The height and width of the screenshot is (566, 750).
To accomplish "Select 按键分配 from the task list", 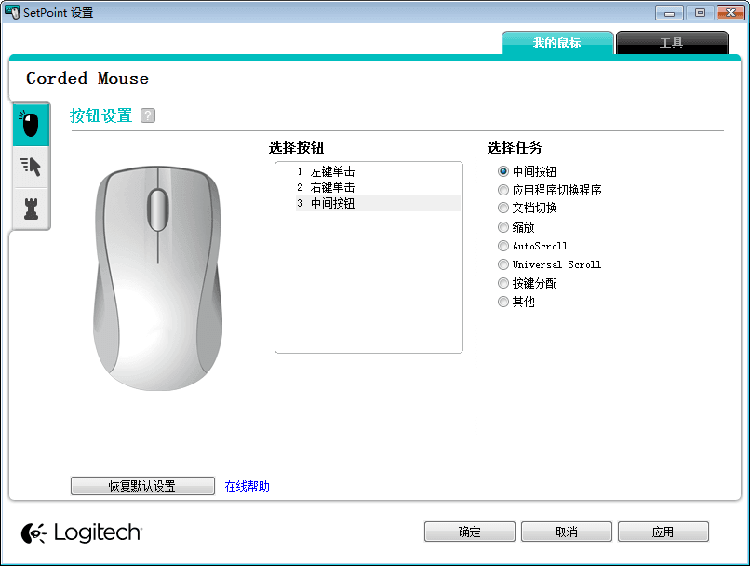I will pyautogui.click(x=503, y=283).
